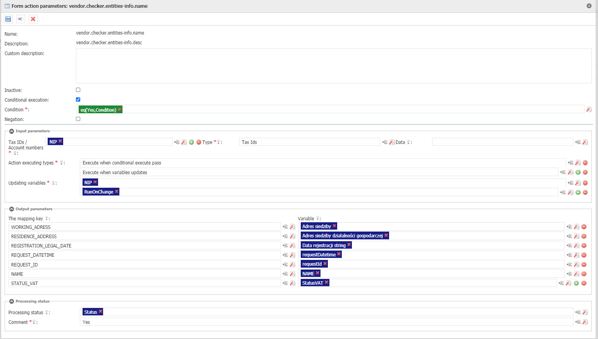
Task: Close the Form action parameters dialog
Action: click(x=589, y=6)
